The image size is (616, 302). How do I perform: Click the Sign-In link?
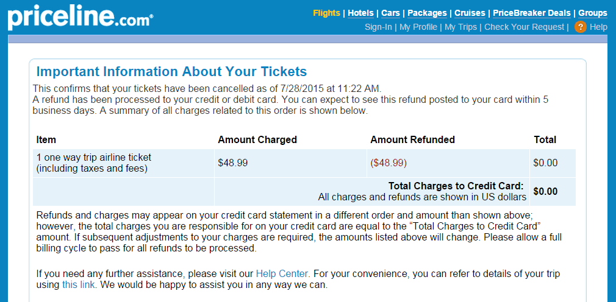point(378,27)
